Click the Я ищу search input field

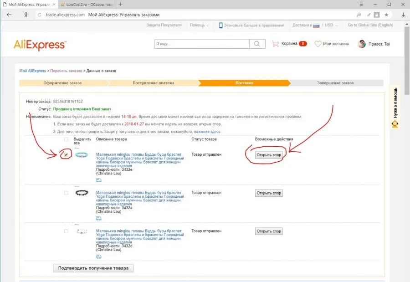pos(202,44)
